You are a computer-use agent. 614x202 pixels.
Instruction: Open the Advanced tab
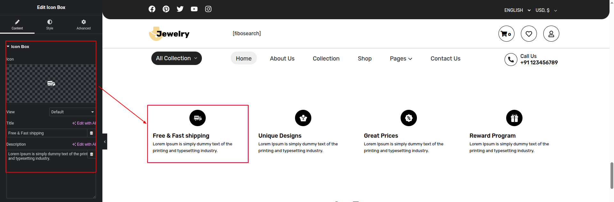click(84, 24)
